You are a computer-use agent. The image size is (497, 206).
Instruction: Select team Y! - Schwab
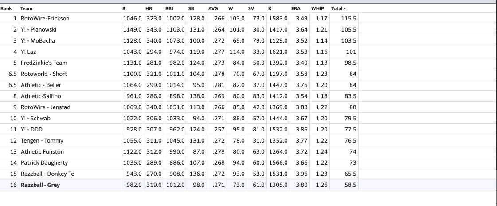pos(35,119)
